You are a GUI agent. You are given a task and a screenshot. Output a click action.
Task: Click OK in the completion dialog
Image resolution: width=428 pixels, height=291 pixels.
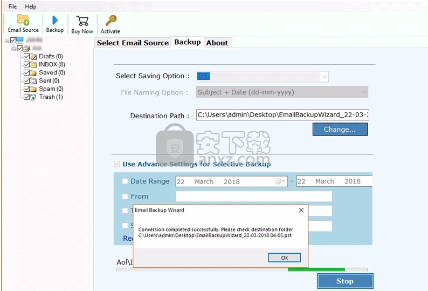tap(284, 258)
